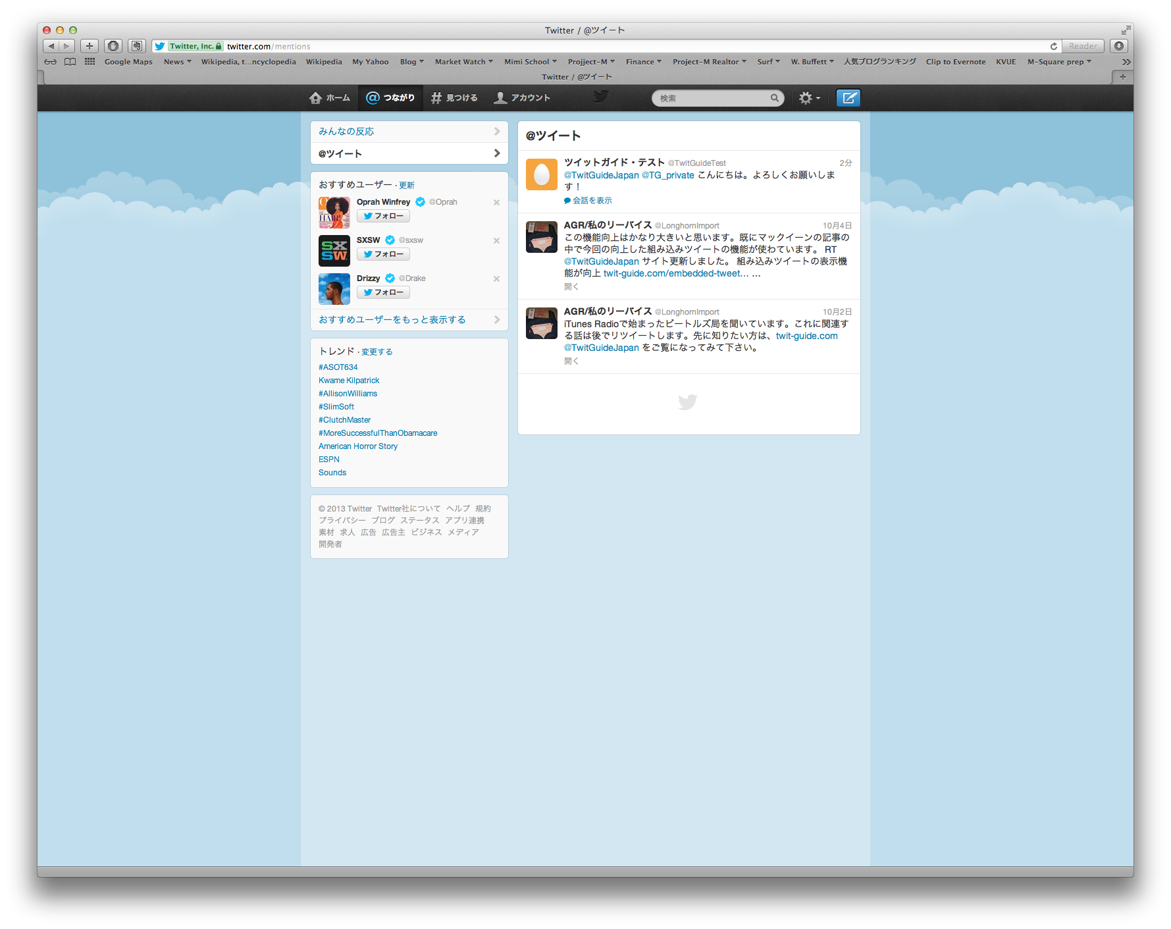Open the Market Watch bookmarks dropdown
The width and height of the screenshot is (1171, 929).
[463, 62]
